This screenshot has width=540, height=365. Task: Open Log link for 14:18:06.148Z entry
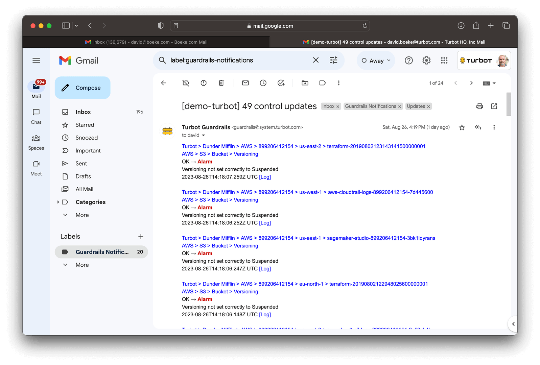265,315
